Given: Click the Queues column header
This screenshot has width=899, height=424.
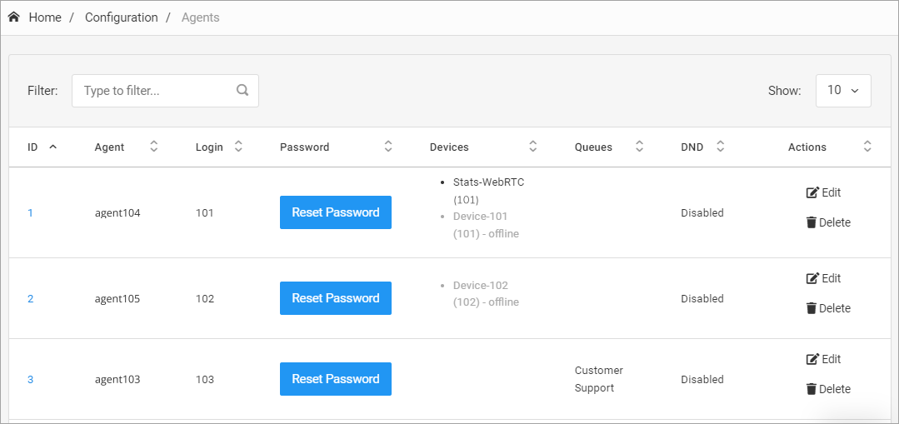Looking at the screenshot, I should (593, 147).
